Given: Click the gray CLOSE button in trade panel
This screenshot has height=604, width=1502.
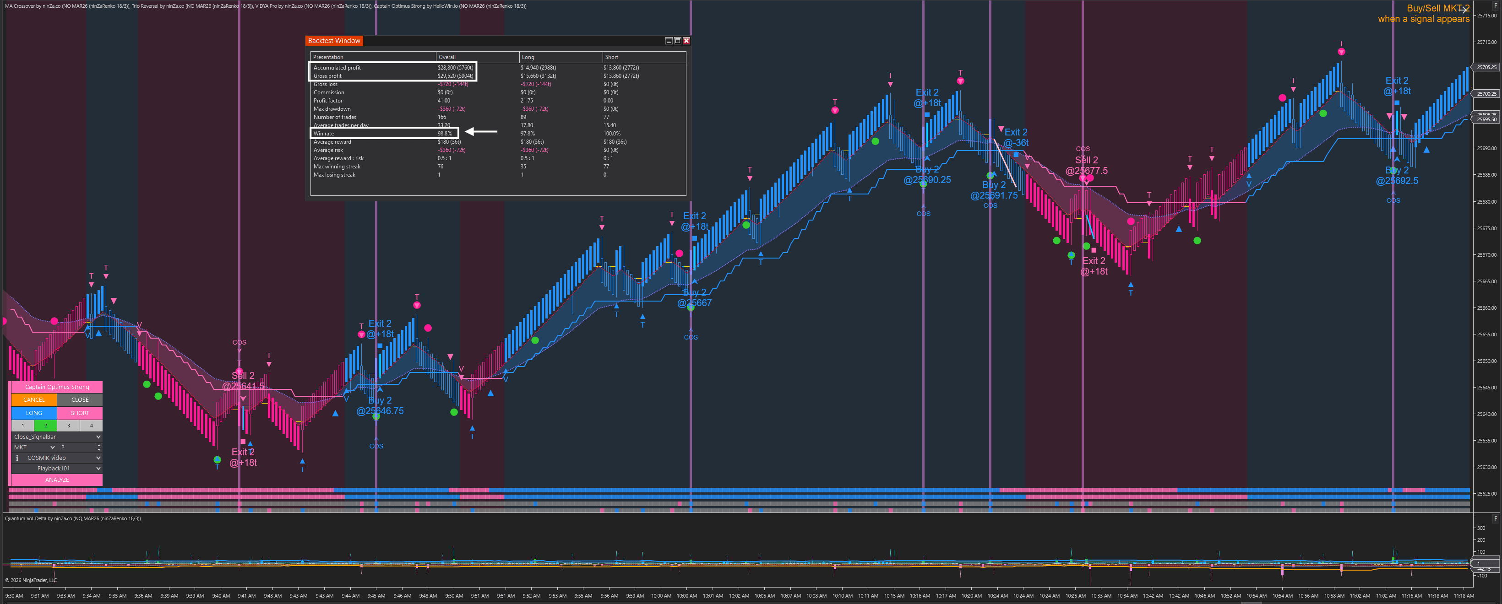Looking at the screenshot, I should [x=80, y=400].
